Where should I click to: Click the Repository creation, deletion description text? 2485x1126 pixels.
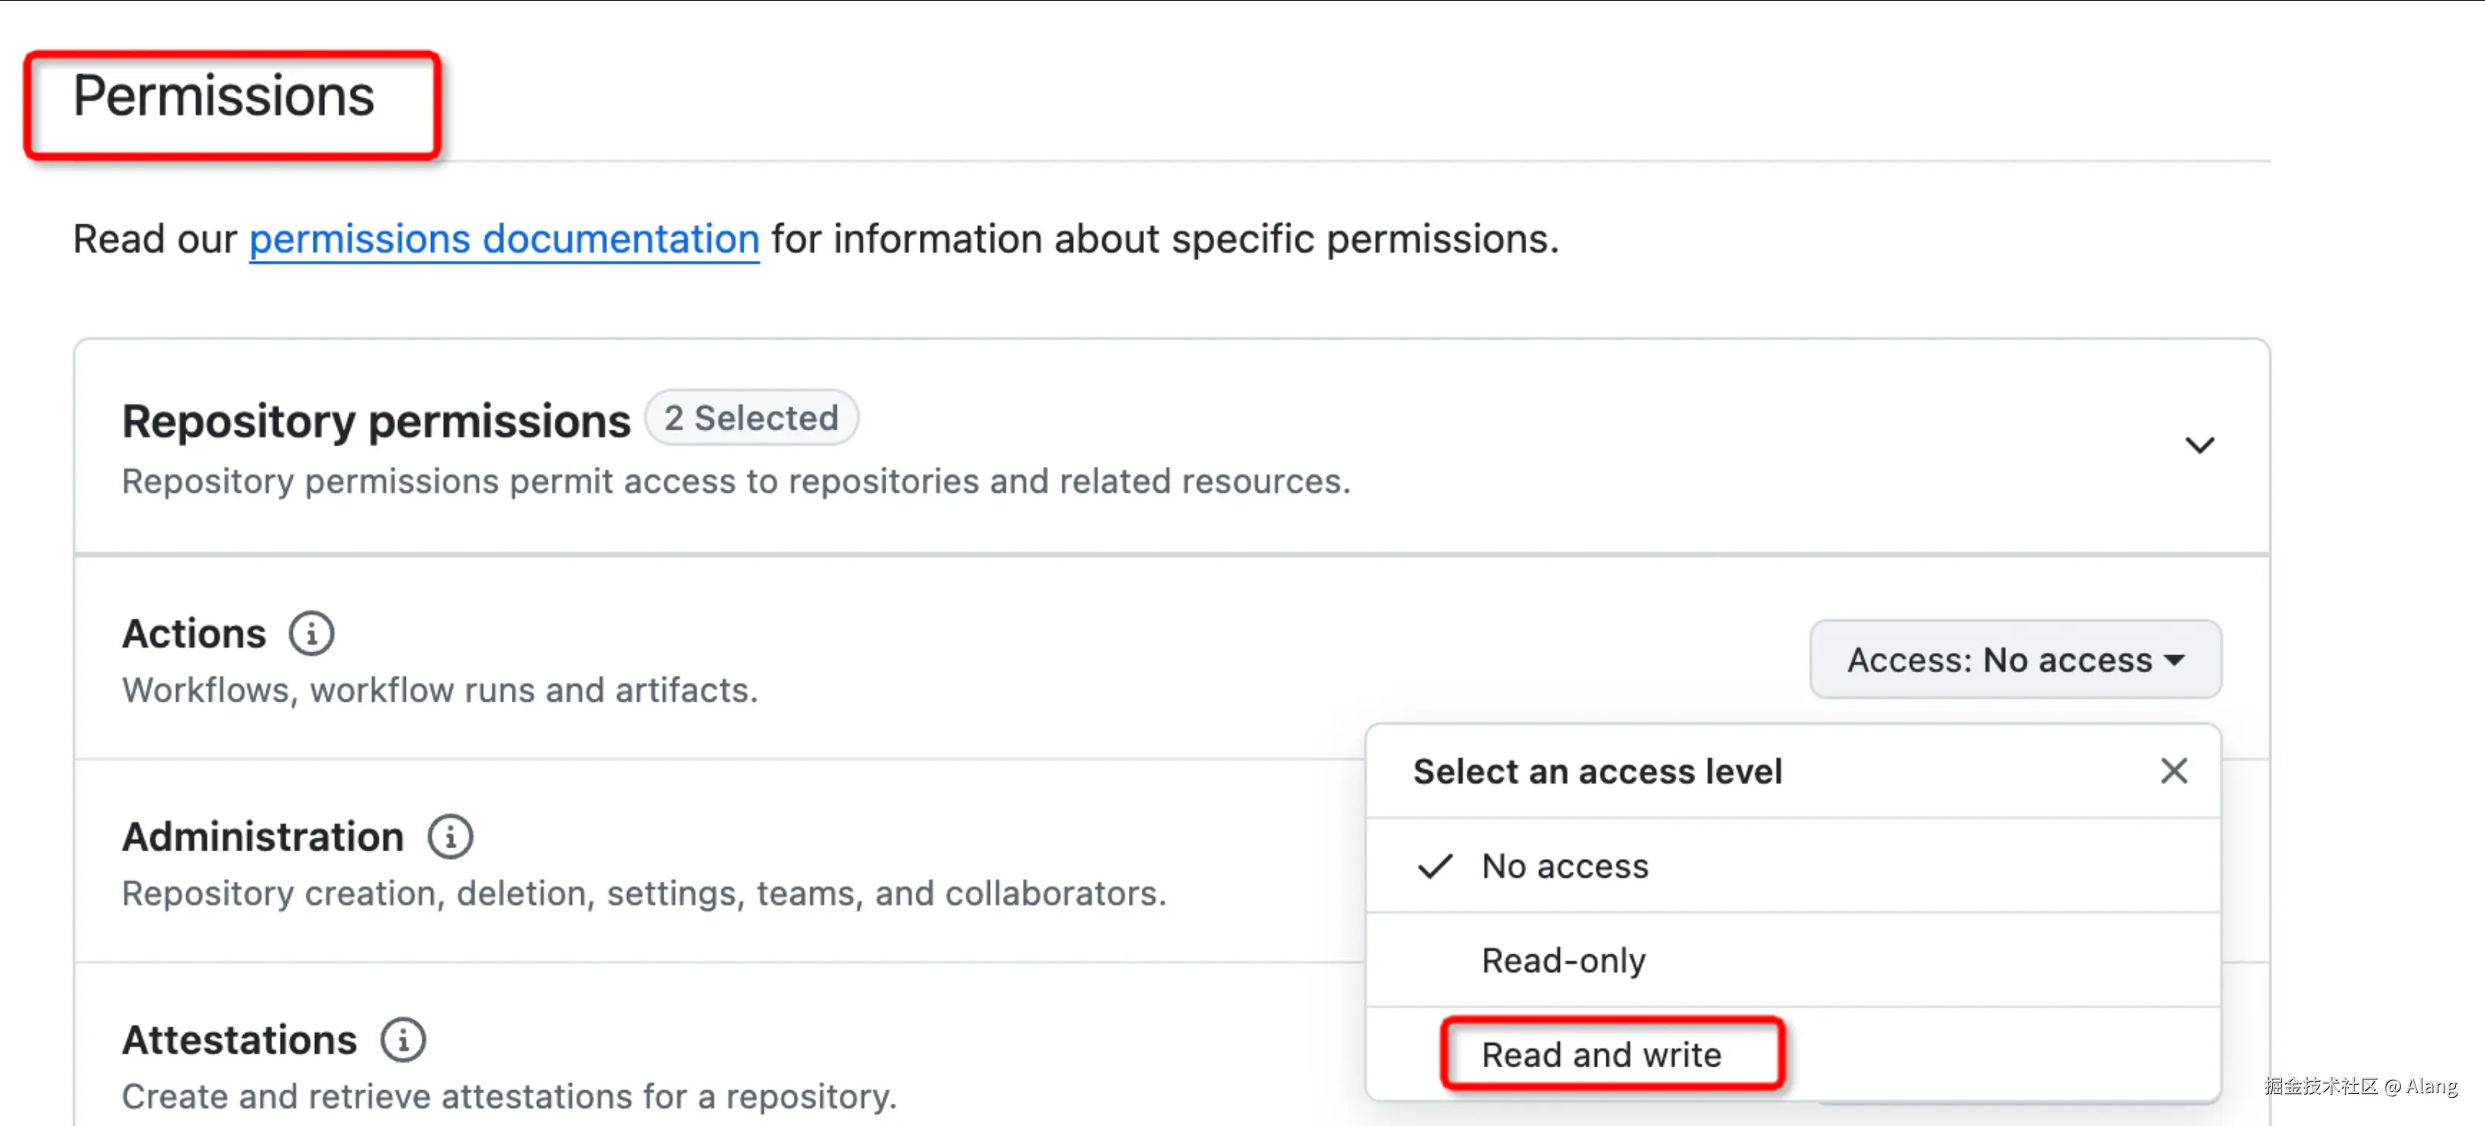[644, 893]
